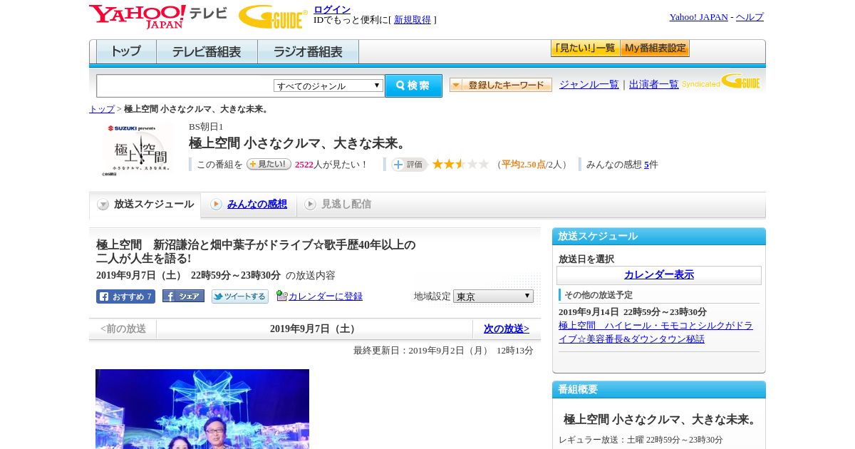Click the G-GUIDE logo in header
The height and width of the screenshot is (449, 855).
point(273,16)
